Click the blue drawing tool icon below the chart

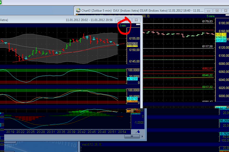pos(138,132)
